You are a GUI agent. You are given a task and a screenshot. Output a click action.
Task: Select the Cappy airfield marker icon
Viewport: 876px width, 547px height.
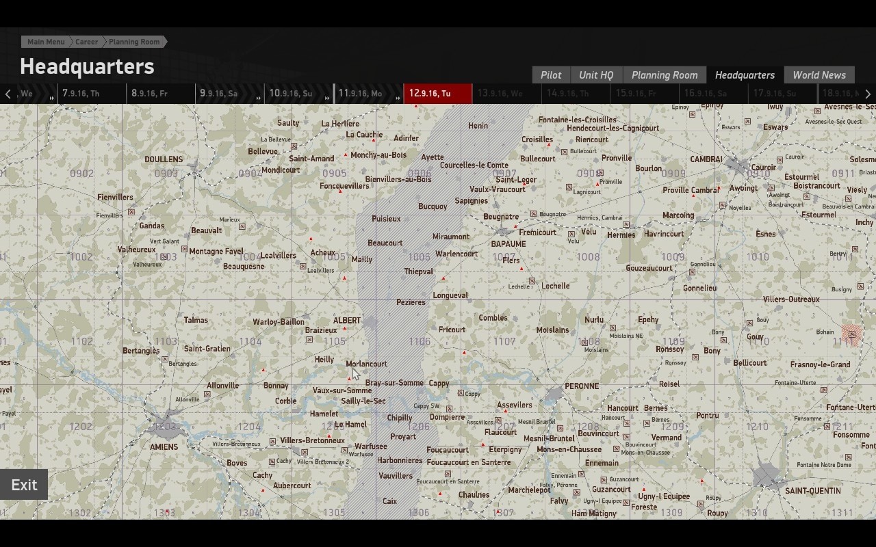coord(461,393)
